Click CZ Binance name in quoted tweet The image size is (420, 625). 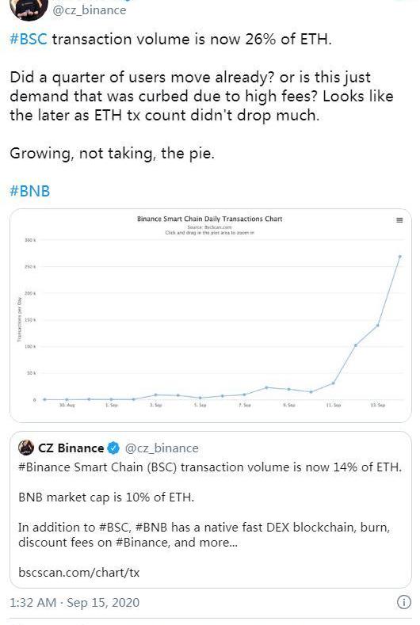pos(71,448)
